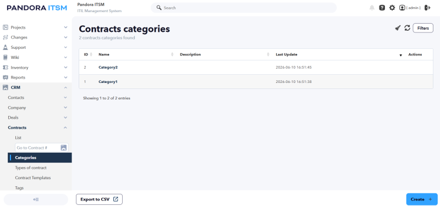Expand the Deals submenu chevron
This screenshot has width=440, height=206.
pyautogui.click(x=65, y=118)
